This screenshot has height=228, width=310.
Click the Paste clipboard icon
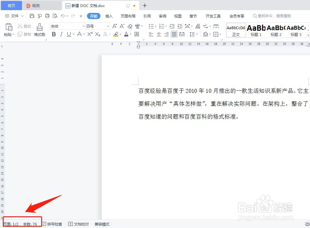9,27
